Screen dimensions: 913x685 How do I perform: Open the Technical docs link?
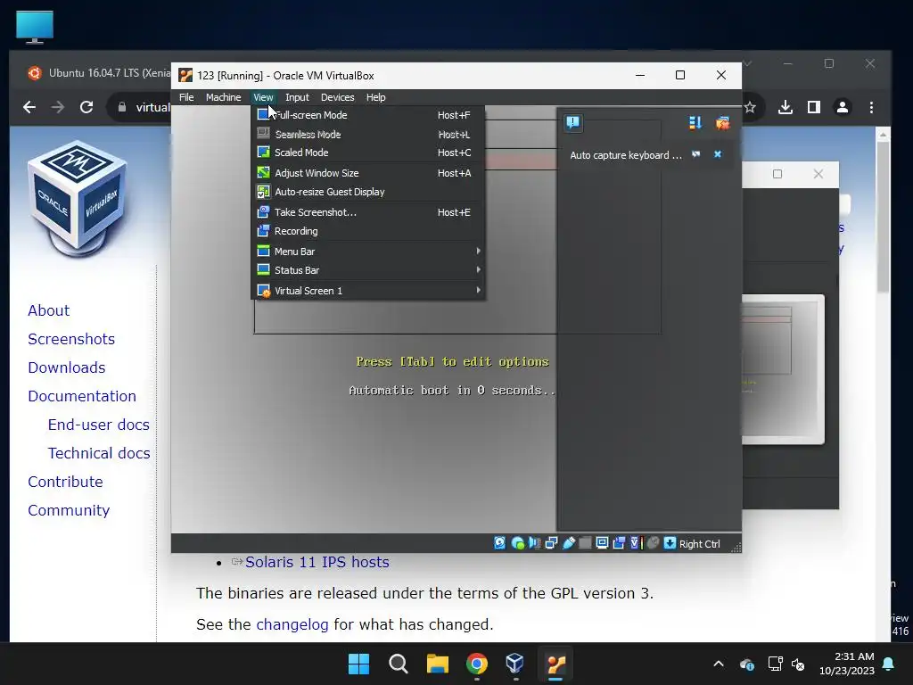click(99, 453)
